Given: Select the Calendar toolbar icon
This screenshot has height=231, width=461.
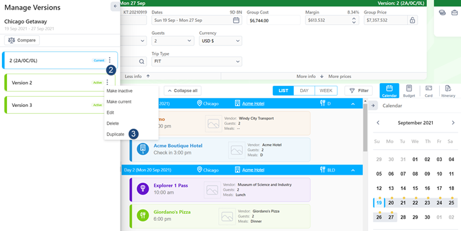Looking at the screenshot, I should point(389,90).
